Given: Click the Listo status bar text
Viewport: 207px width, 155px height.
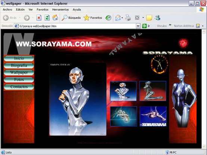Looking at the screenshot, I should coord(9,152).
